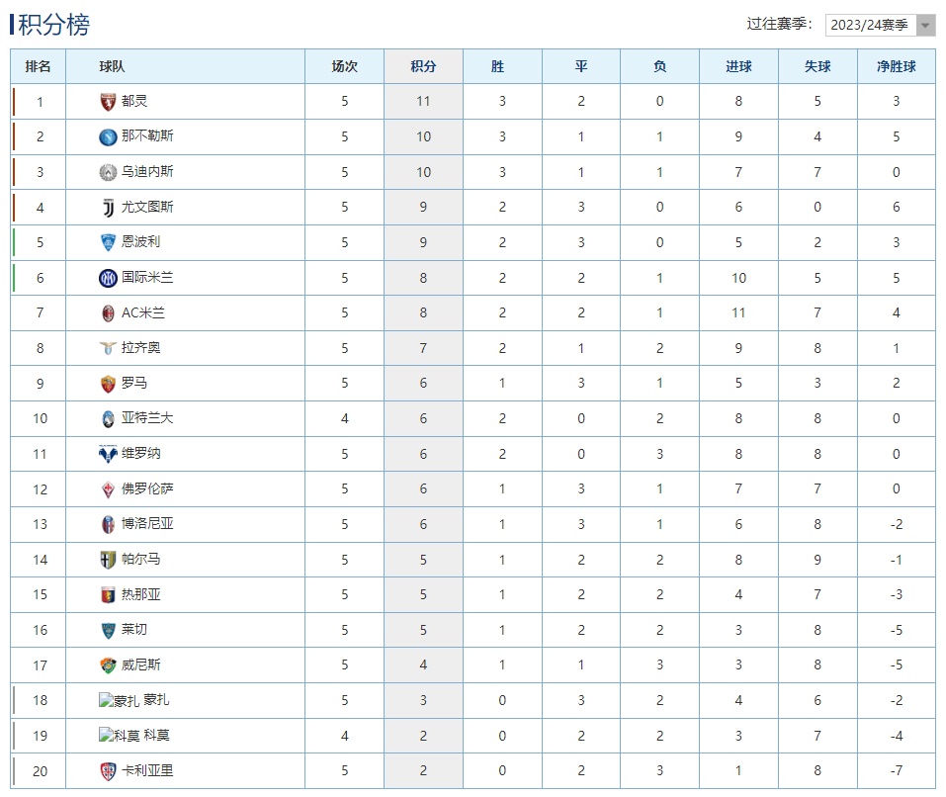Click the Lazio (拉齐奥) eagle crest icon
Viewport: 946px width, 797px height.
[x=108, y=348]
